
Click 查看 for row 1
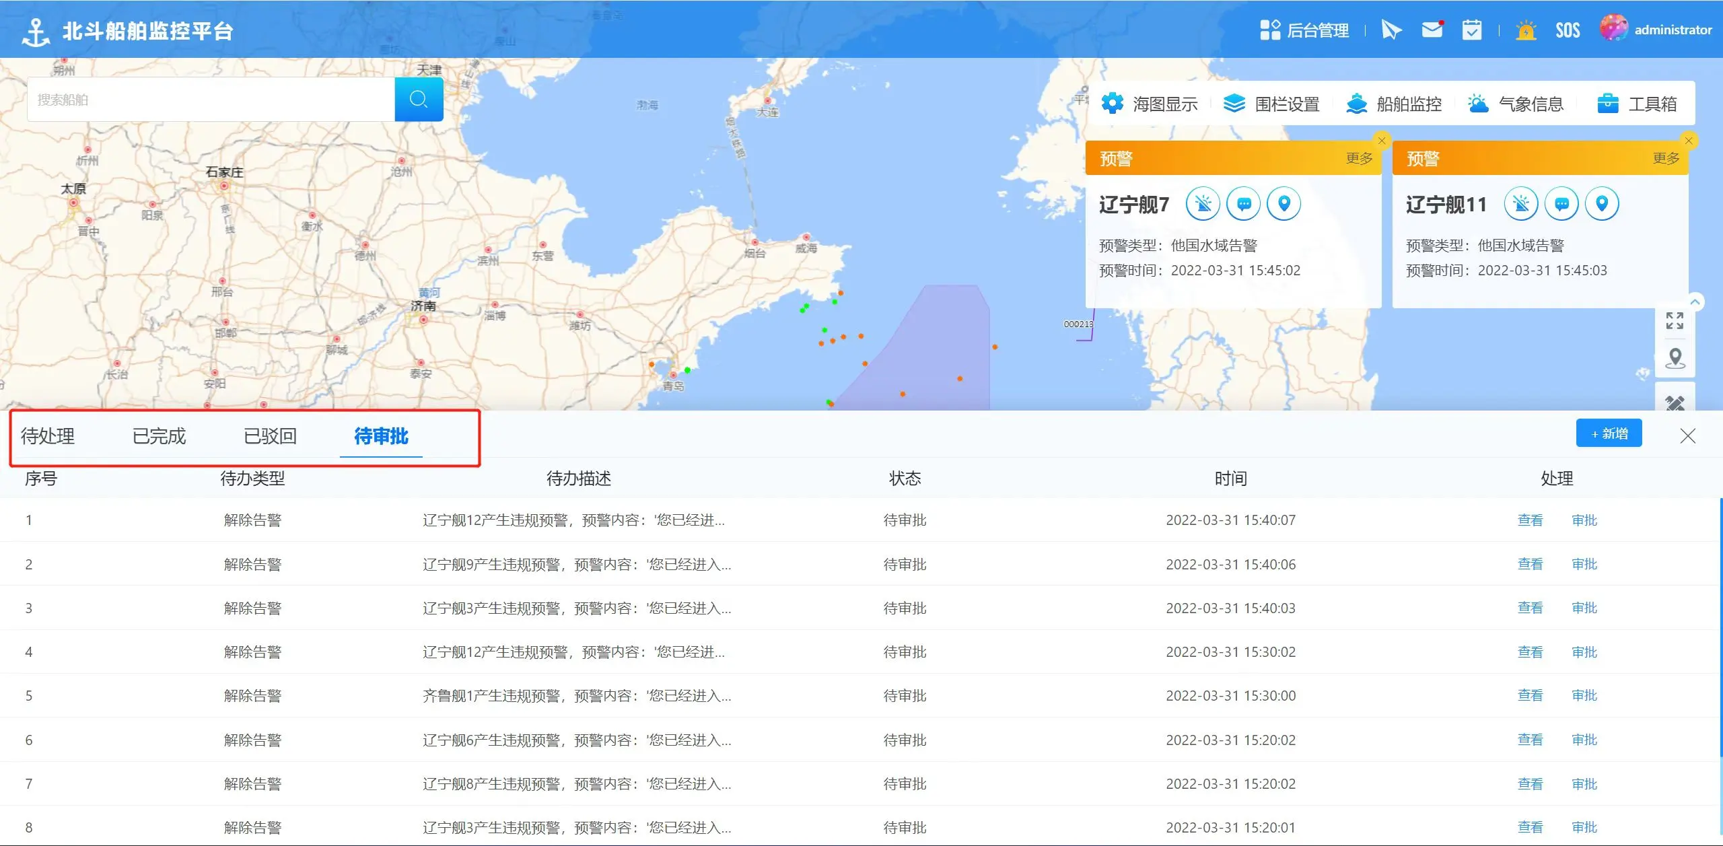point(1530,520)
